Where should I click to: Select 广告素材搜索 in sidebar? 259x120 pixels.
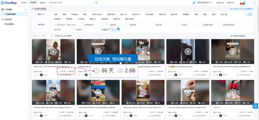14,14
